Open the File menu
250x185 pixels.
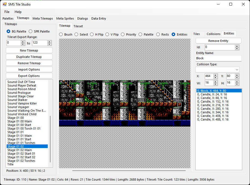[x=7, y=12]
